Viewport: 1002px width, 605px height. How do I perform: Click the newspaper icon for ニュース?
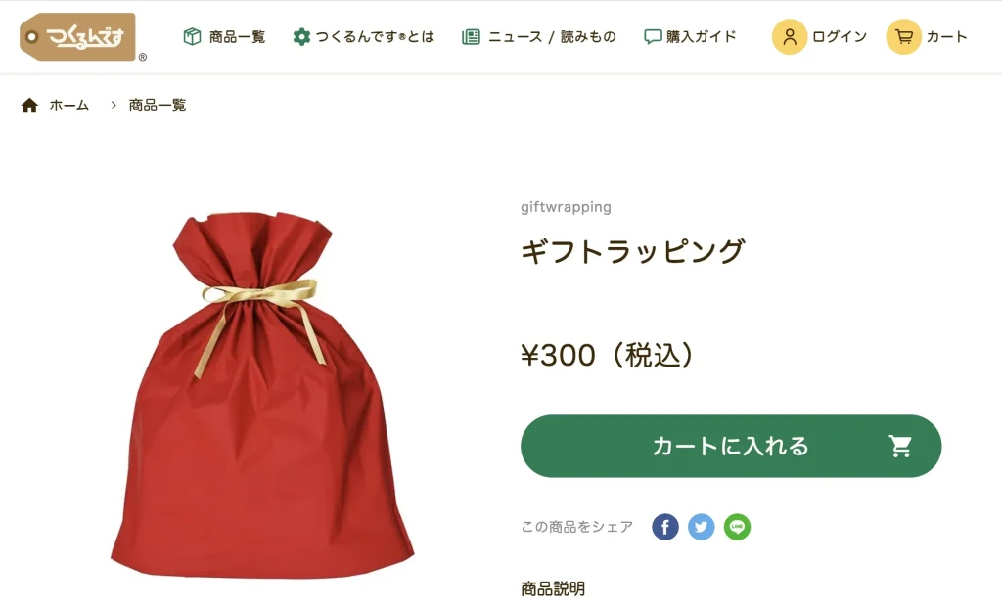pos(471,36)
